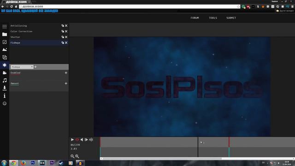Duplicate the Fisheye effect

tap(63, 43)
